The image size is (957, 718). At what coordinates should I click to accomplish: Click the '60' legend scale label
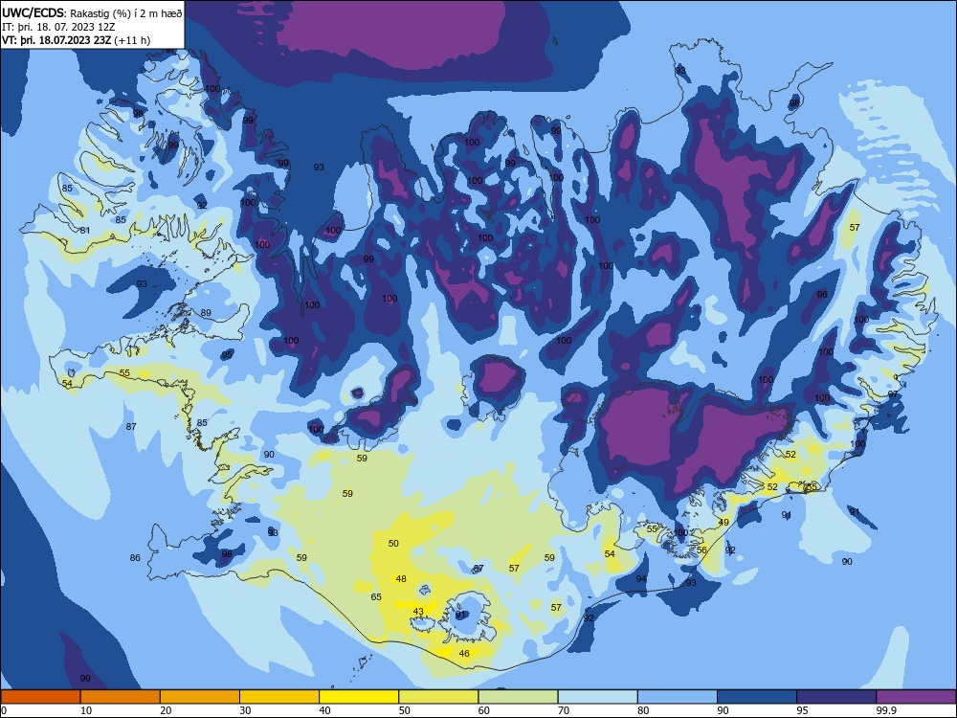pyautogui.click(x=484, y=710)
